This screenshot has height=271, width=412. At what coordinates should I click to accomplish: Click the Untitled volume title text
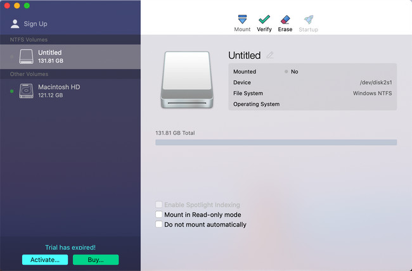245,56
